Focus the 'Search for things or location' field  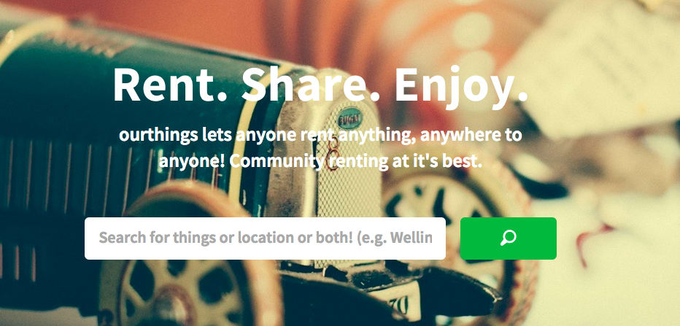[x=265, y=238]
